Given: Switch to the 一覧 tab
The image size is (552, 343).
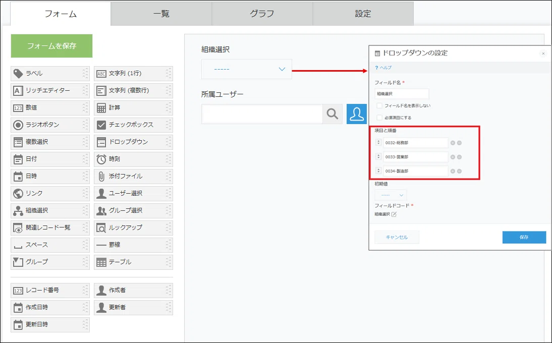Looking at the screenshot, I should coord(161,14).
